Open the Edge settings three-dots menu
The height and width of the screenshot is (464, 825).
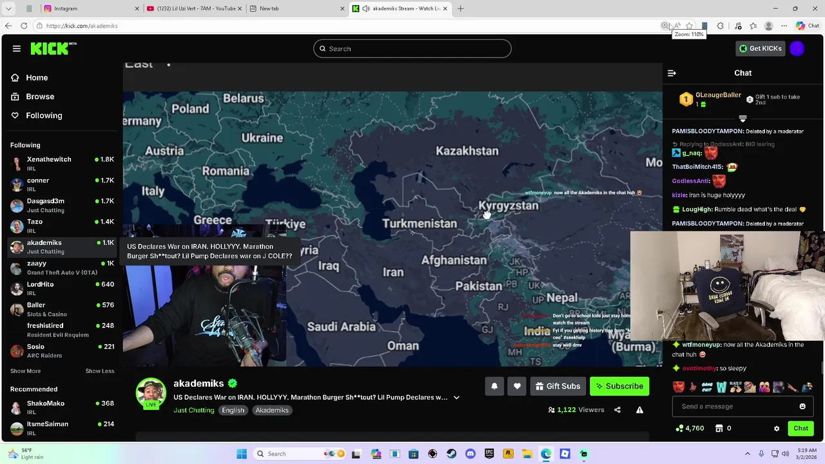tap(784, 26)
